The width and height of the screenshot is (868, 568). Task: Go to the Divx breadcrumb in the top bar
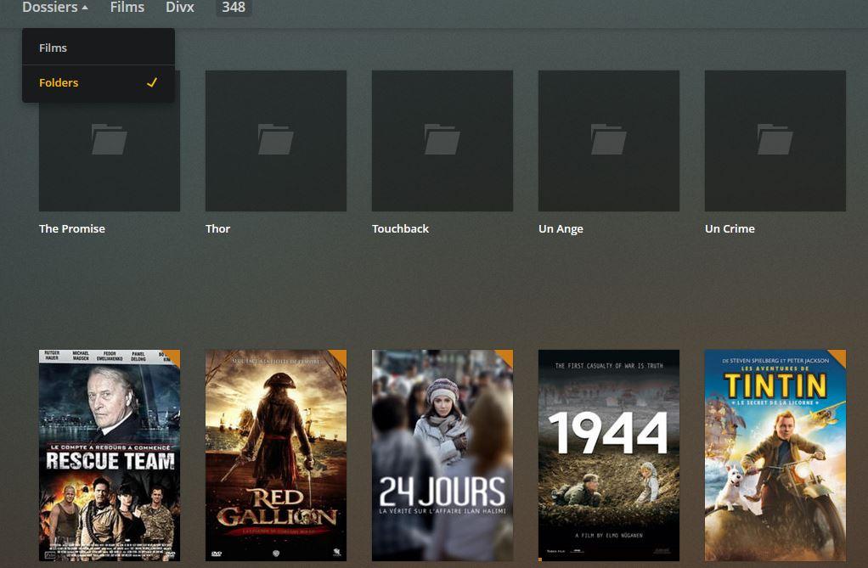tap(180, 7)
